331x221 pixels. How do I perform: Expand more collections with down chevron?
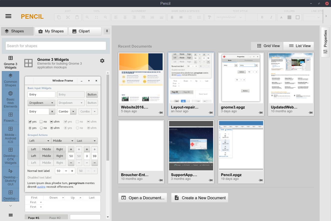click(x=10, y=206)
